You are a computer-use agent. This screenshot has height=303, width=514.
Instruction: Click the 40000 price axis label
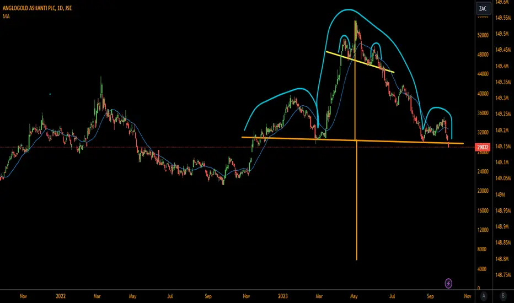tap(483, 94)
